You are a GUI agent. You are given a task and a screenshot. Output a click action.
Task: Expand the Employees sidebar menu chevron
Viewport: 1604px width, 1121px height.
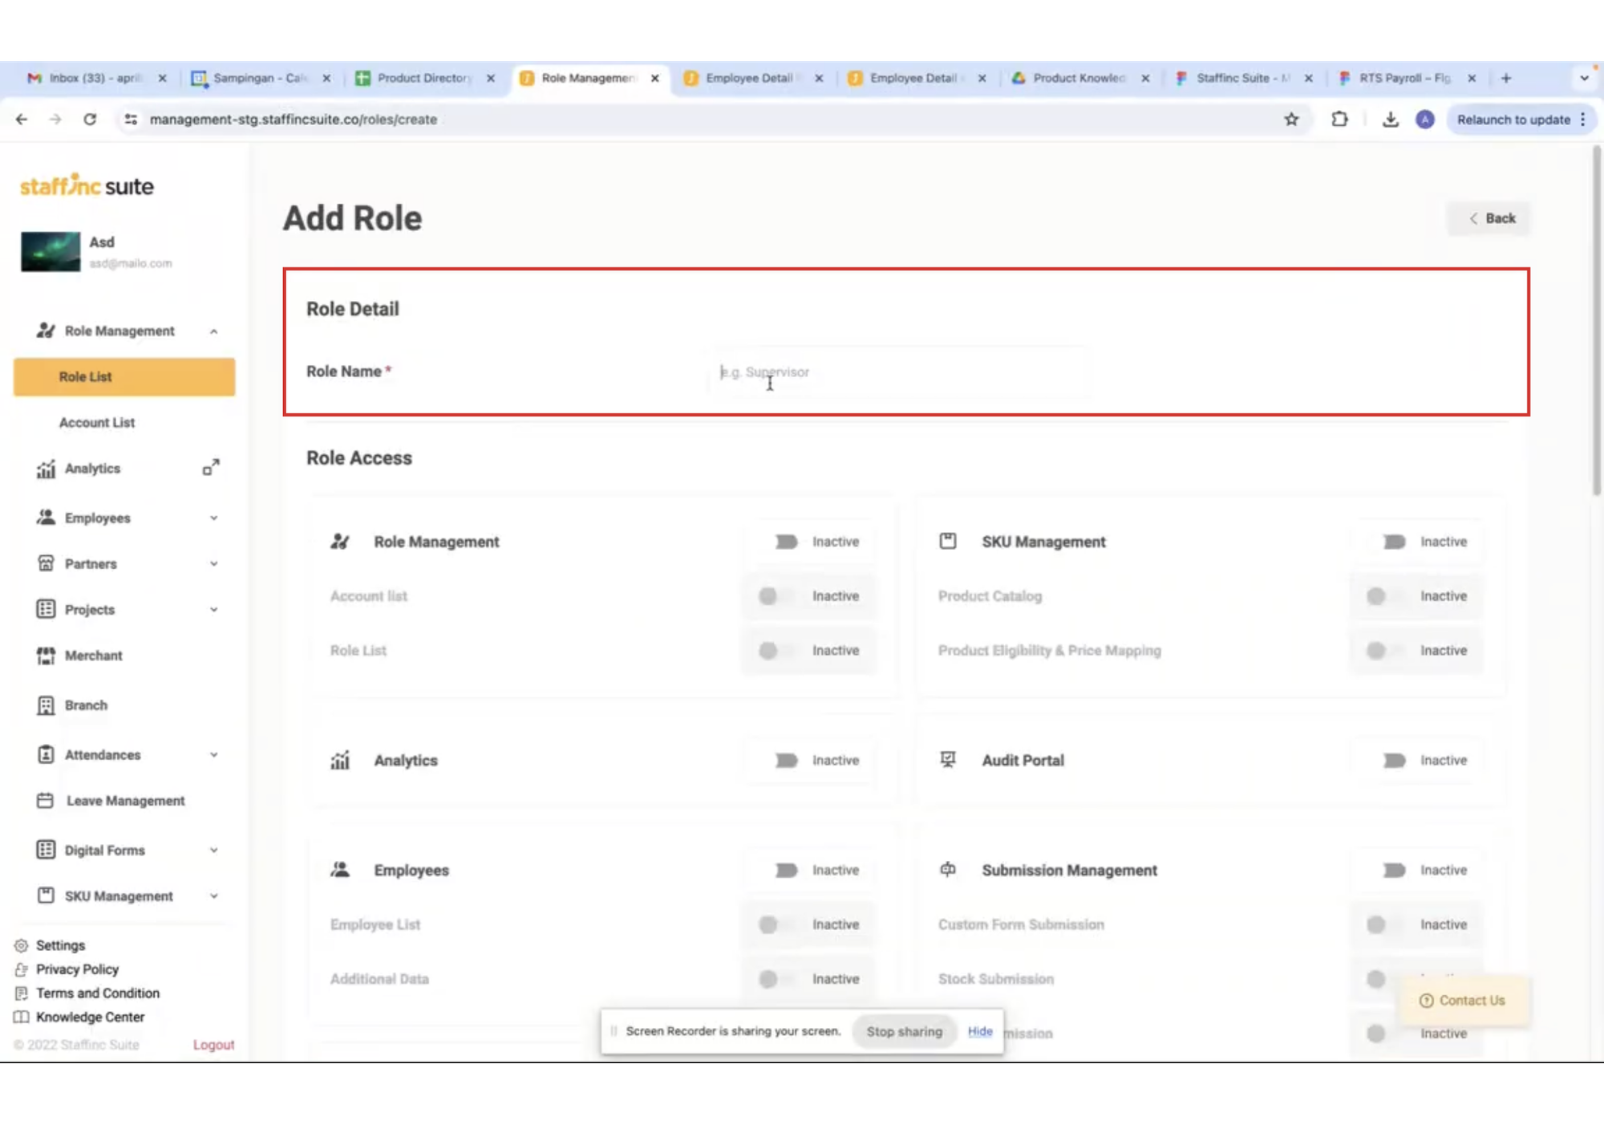pos(214,518)
